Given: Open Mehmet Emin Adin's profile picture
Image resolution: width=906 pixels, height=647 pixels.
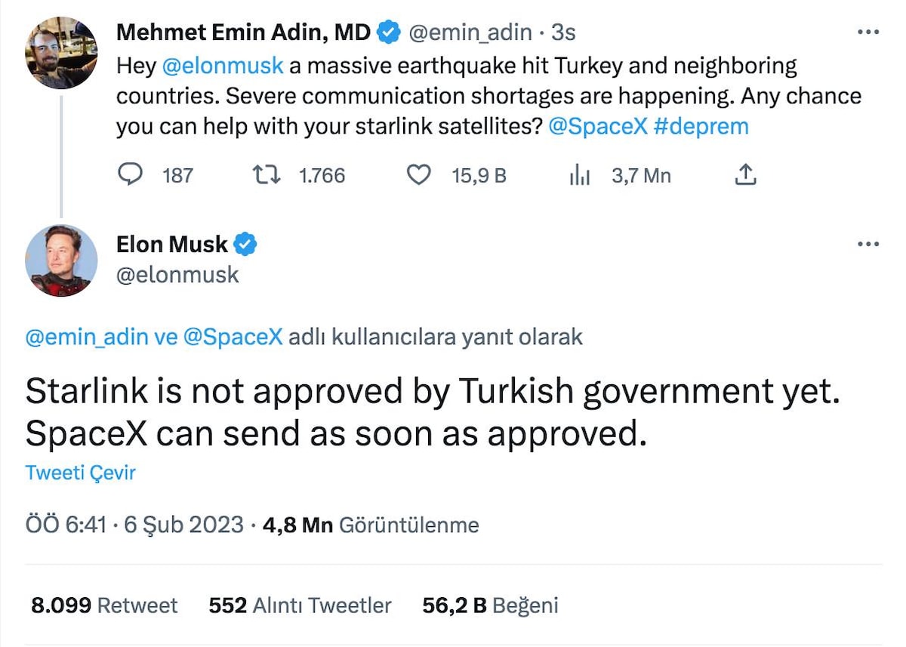Looking at the screenshot, I should click(x=61, y=53).
